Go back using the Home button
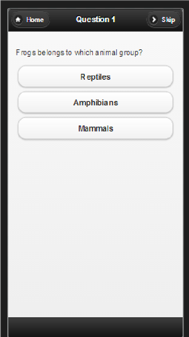The height and width of the screenshot is (337, 189). pyautogui.click(x=30, y=20)
